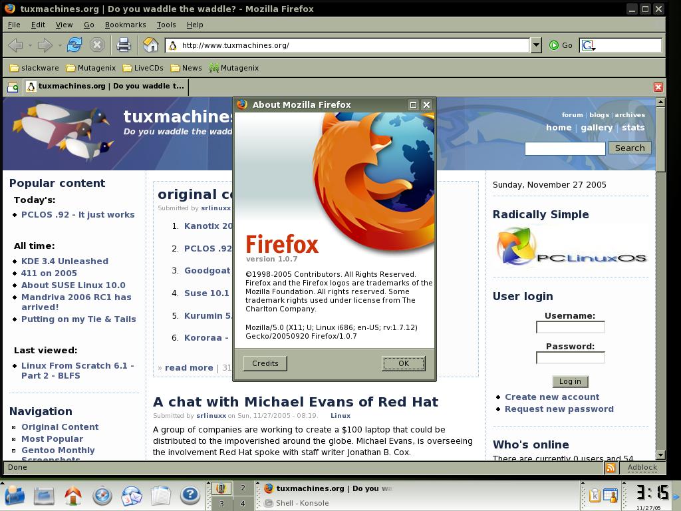Print this page using printer icon
The width and height of the screenshot is (681, 511).
124,45
